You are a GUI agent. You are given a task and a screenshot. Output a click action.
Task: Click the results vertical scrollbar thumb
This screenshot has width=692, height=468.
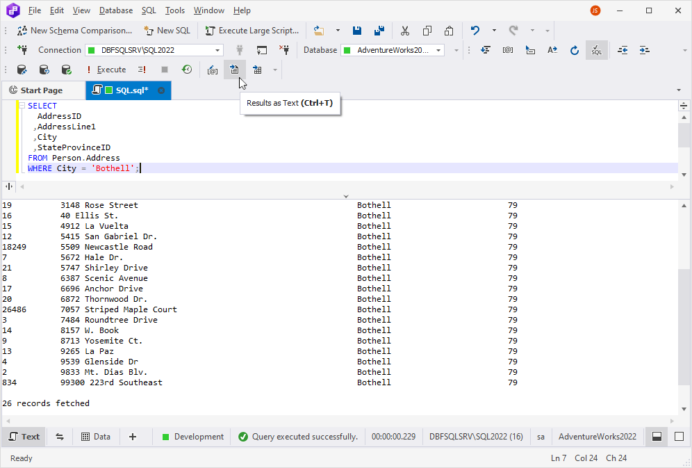pyautogui.click(x=684, y=327)
